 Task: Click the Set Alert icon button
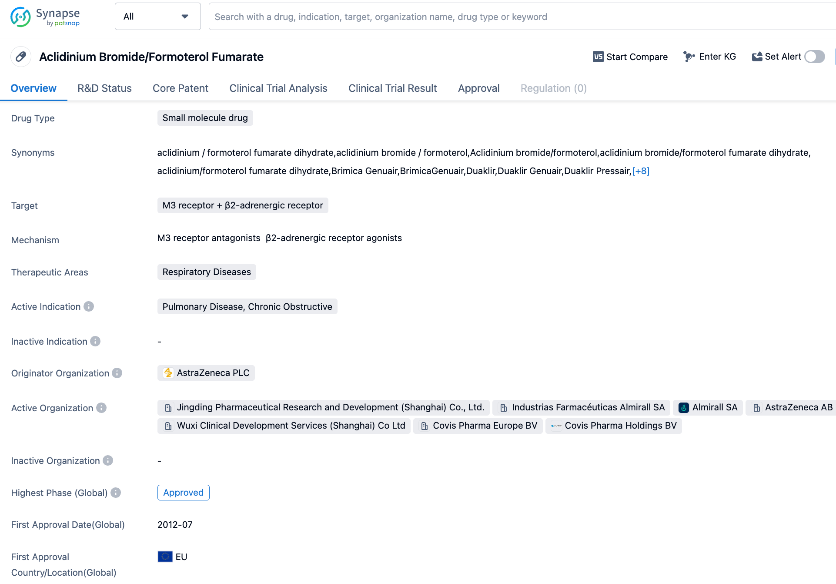click(758, 57)
